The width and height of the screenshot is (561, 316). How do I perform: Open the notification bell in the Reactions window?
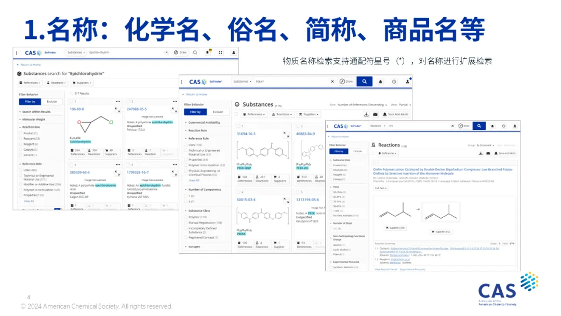point(492,126)
